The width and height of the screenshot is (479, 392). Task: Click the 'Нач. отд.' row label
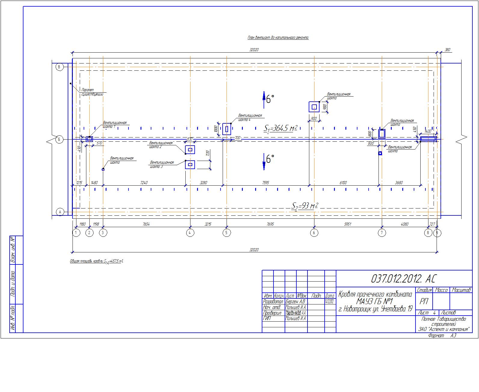coord(272,307)
